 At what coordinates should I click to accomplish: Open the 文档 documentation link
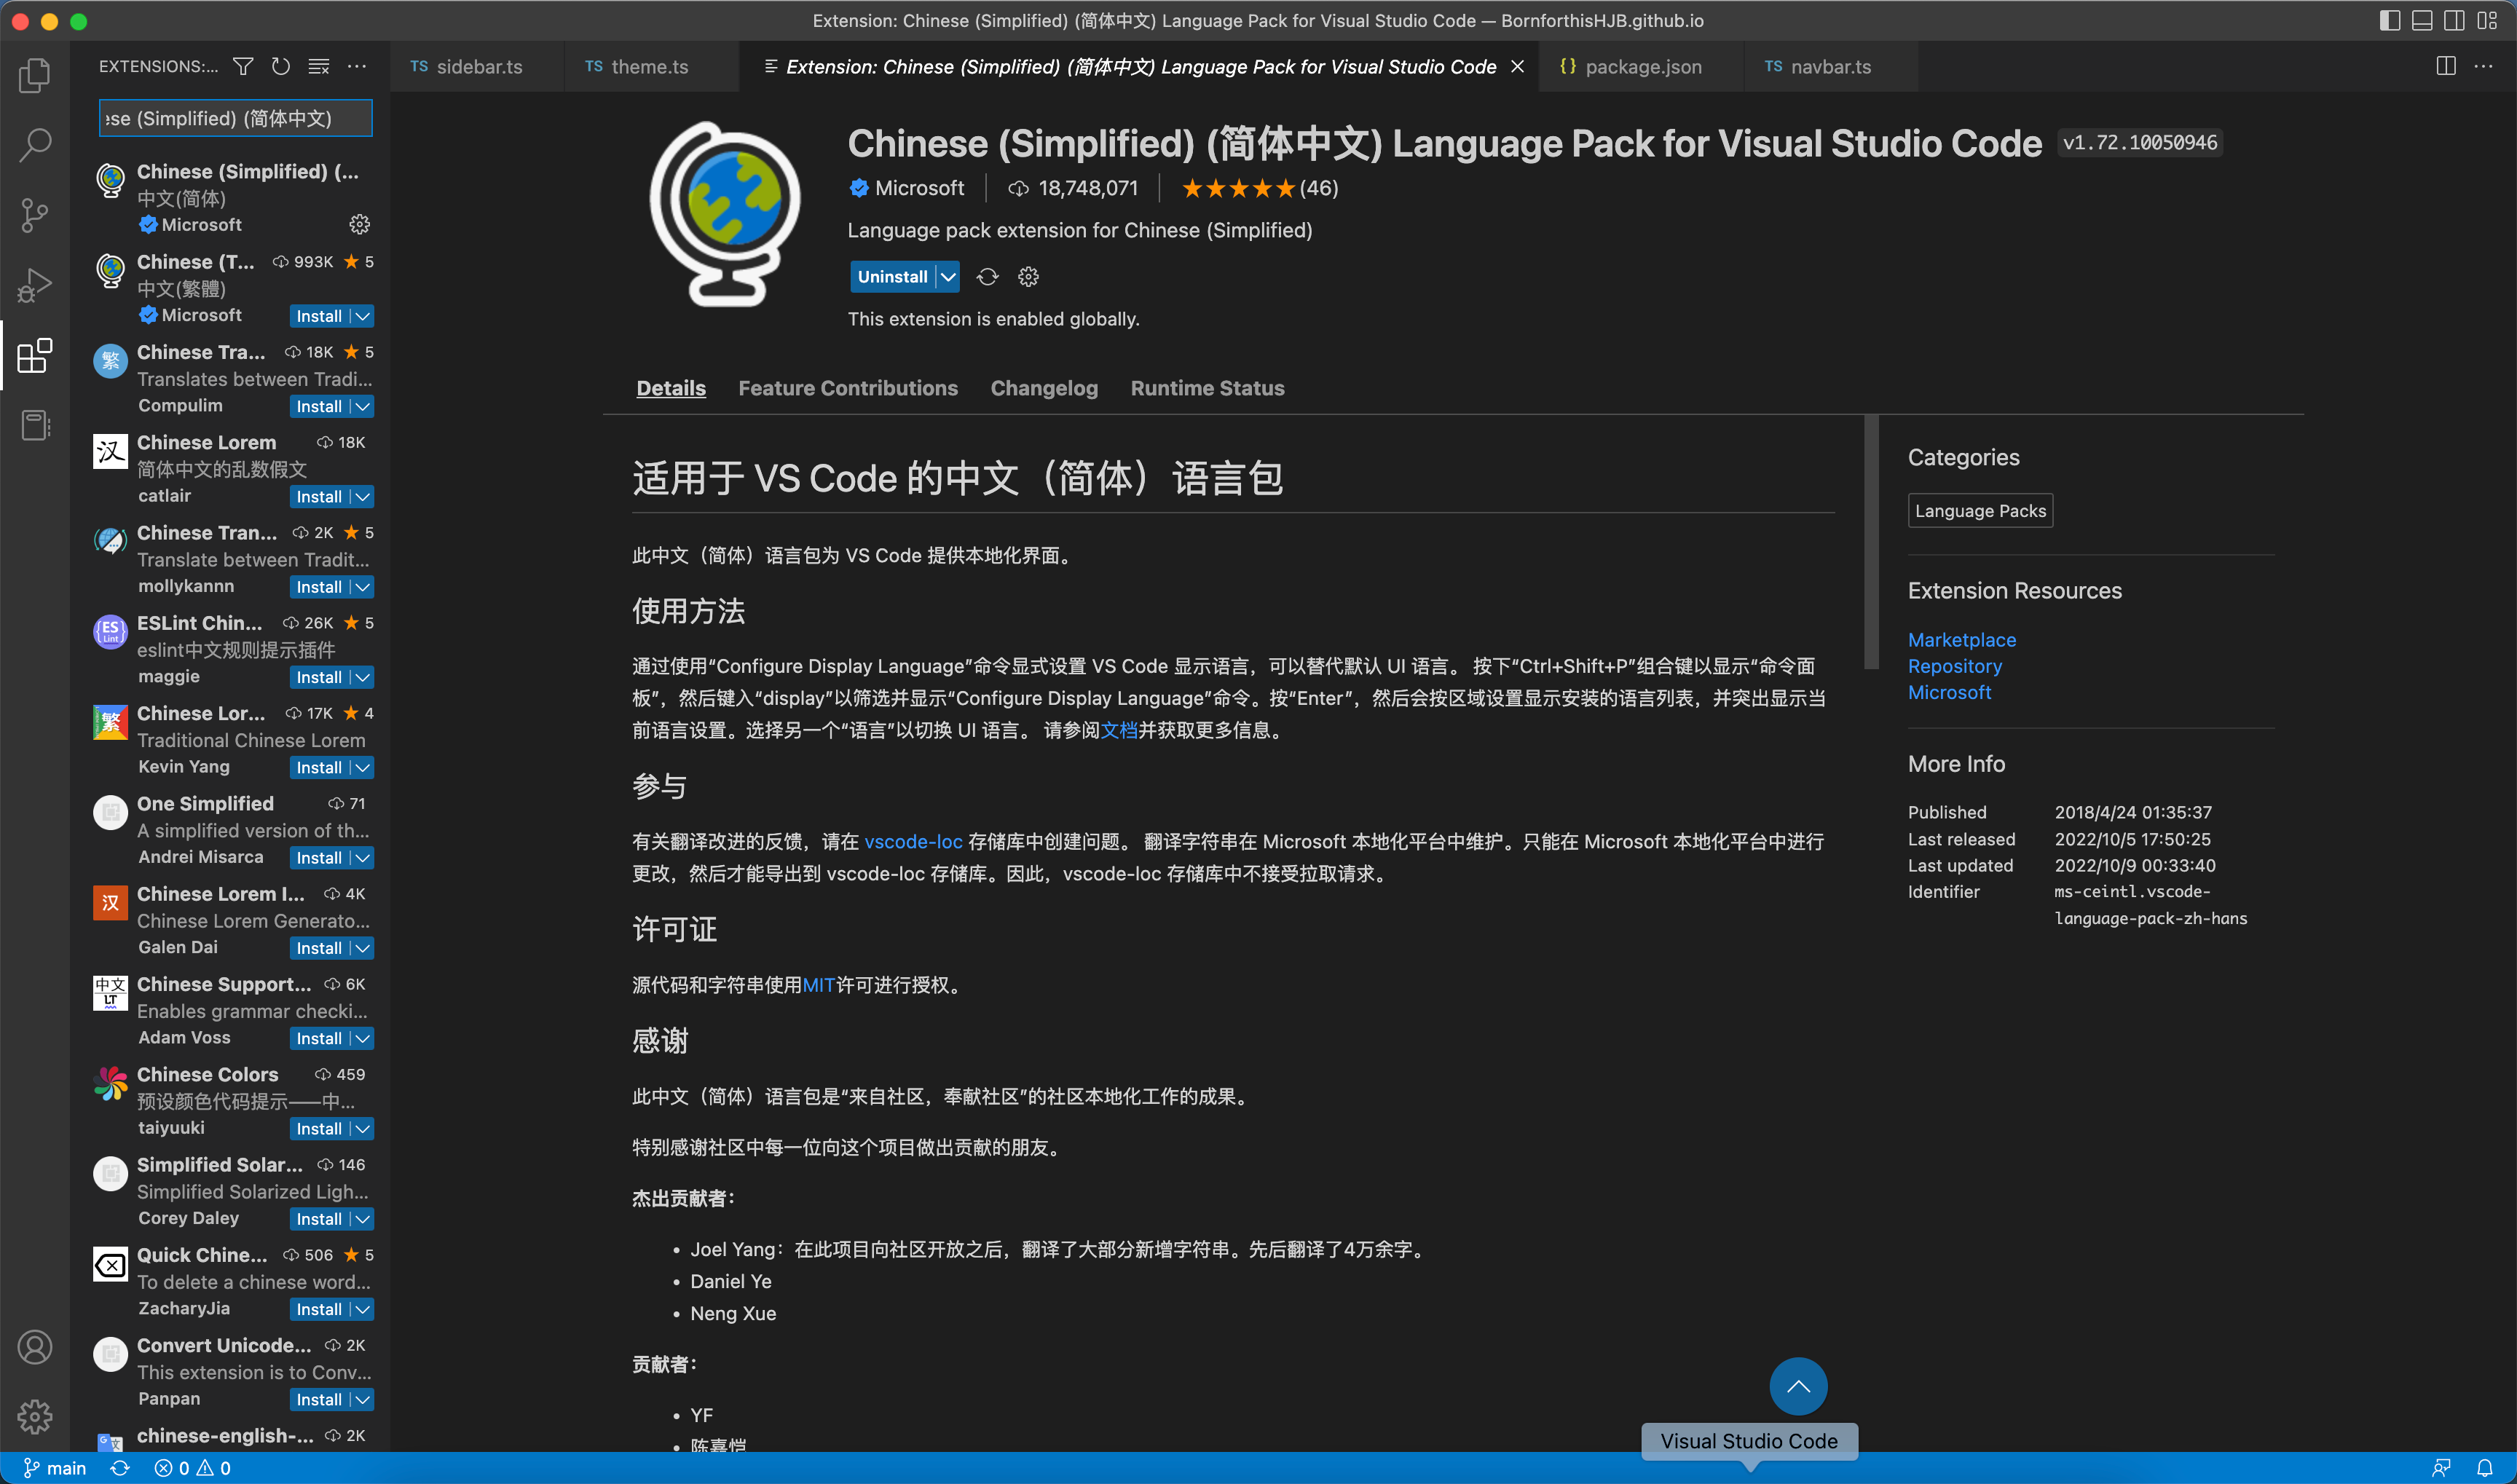(1119, 731)
